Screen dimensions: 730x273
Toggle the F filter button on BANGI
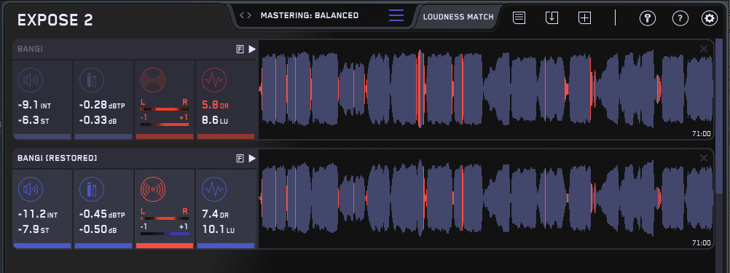pos(240,50)
